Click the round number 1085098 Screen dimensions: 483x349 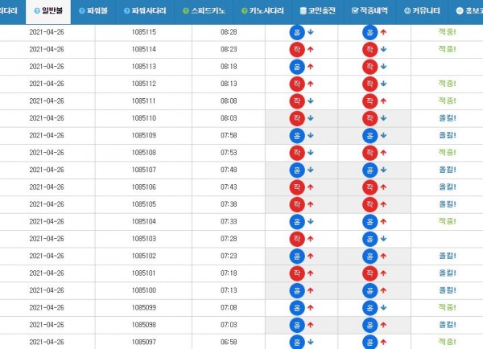coord(144,325)
